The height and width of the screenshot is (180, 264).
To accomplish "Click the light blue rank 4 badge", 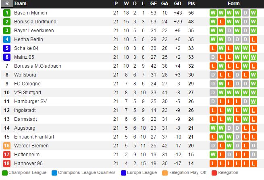I will click(7, 39).
